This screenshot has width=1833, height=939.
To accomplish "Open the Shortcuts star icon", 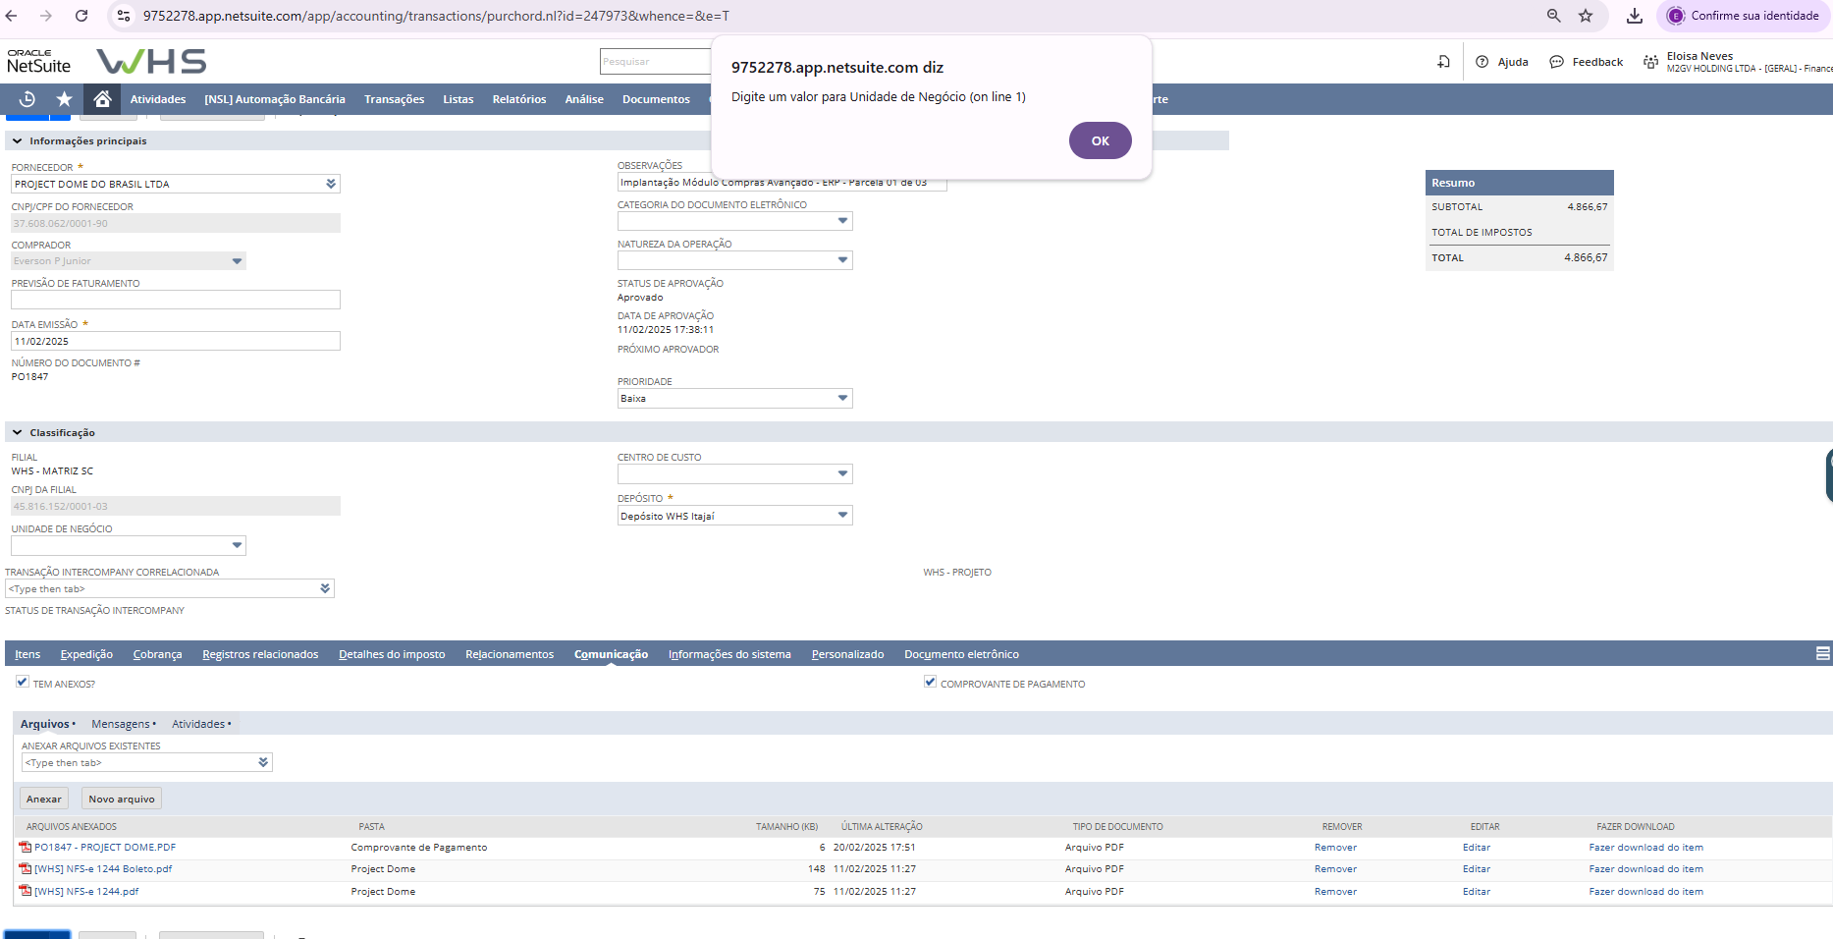I will [65, 99].
